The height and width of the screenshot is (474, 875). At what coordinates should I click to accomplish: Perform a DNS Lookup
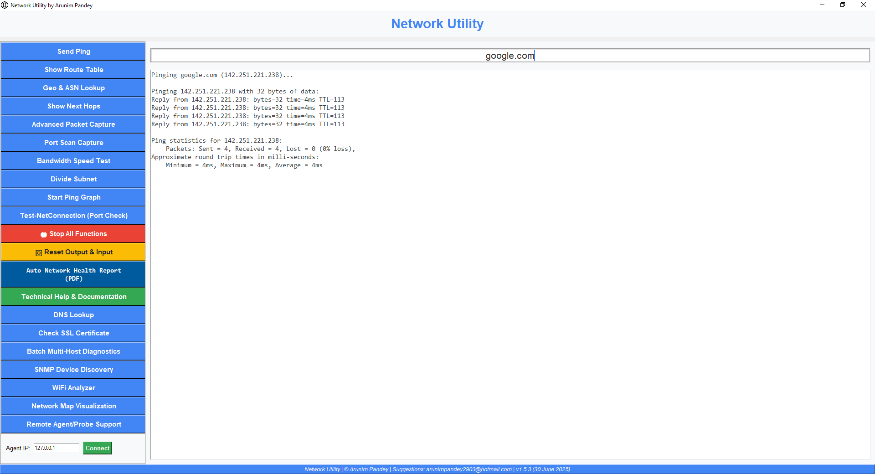tap(73, 314)
